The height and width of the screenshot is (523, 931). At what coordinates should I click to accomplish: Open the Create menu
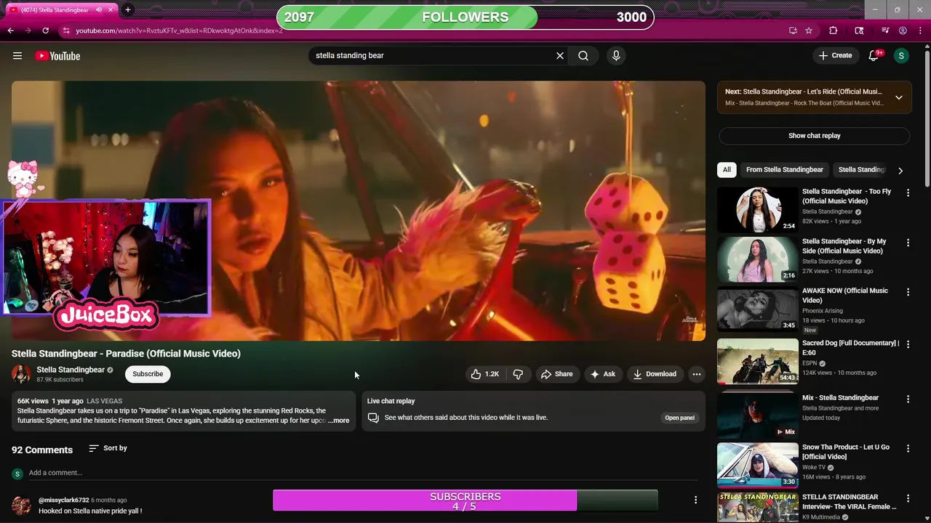point(835,55)
